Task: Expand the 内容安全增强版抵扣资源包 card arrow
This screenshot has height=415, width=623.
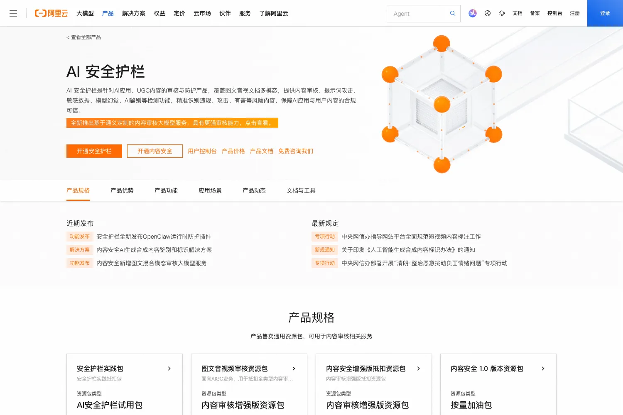Action: point(418,369)
